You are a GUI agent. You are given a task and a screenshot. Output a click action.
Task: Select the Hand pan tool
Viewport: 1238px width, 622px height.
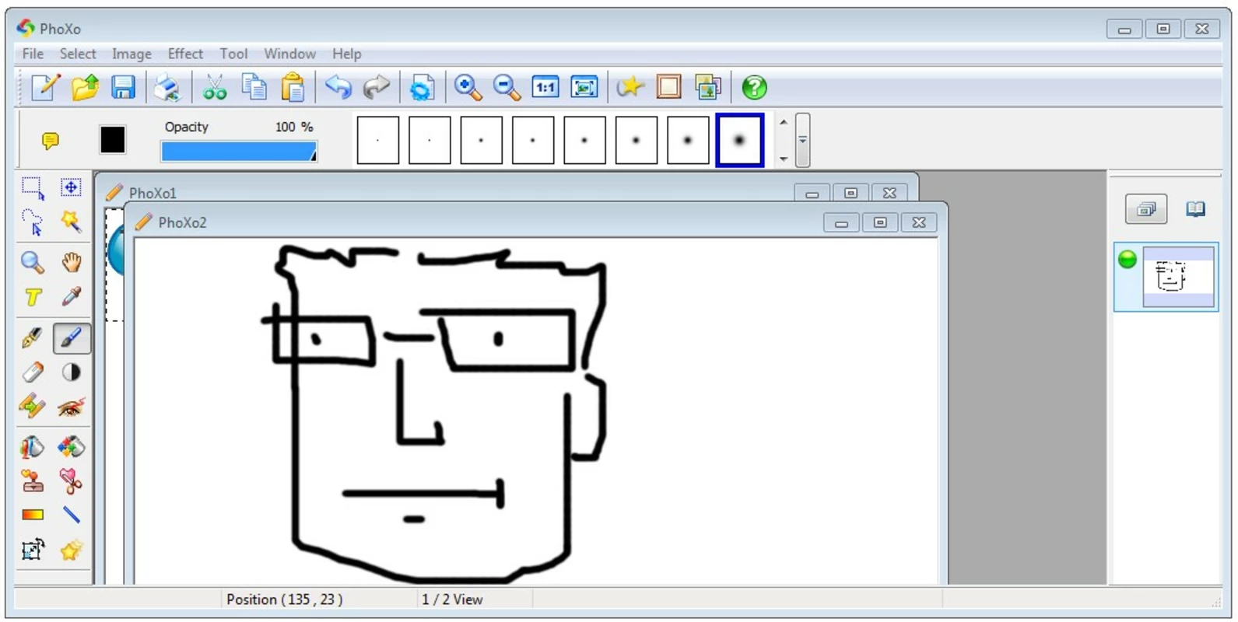71,262
